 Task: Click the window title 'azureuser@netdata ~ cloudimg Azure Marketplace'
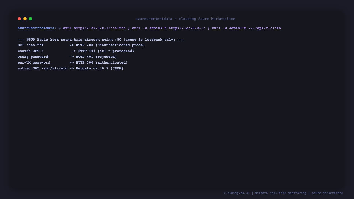click(185, 19)
